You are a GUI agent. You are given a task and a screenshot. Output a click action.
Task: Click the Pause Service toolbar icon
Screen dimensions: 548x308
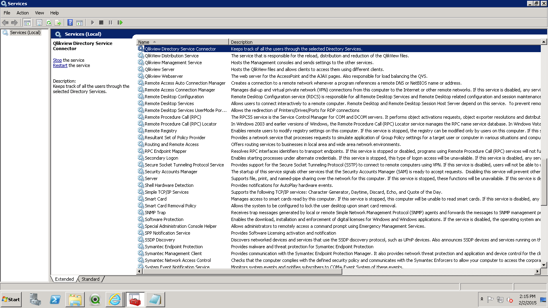pyautogui.click(x=110, y=23)
